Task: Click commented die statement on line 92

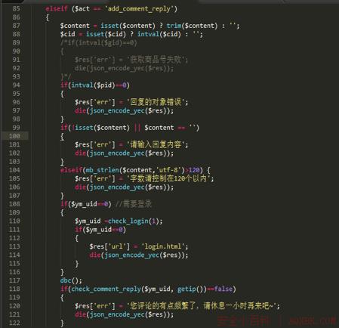Action: (x=124, y=69)
